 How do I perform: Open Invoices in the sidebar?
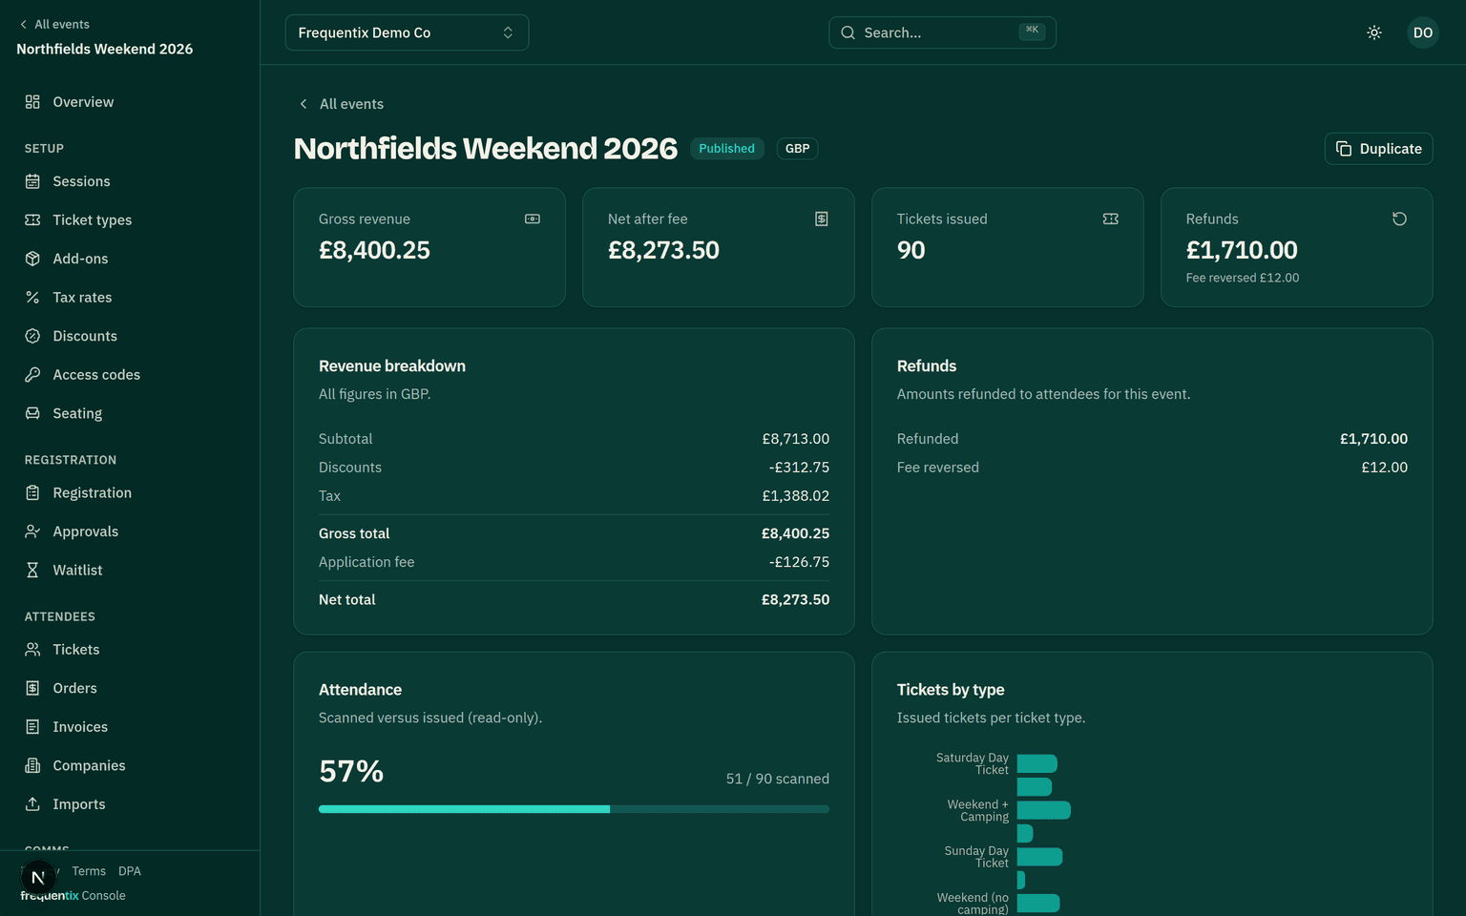130,727
